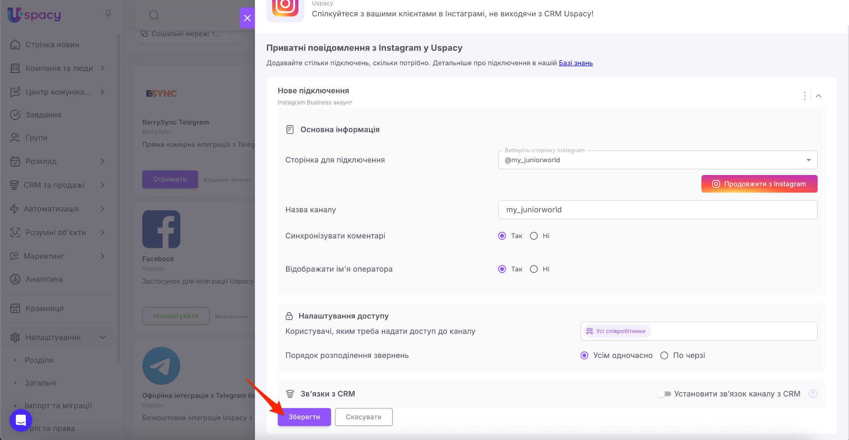Choose По черзі distribution order
849x440 pixels.
[x=664, y=355]
